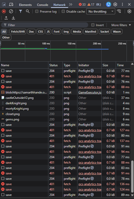This screenshot has width=134, height=199.
Task: Select castleOutsideV2.png request row
Action: click(x=65, y=98)
